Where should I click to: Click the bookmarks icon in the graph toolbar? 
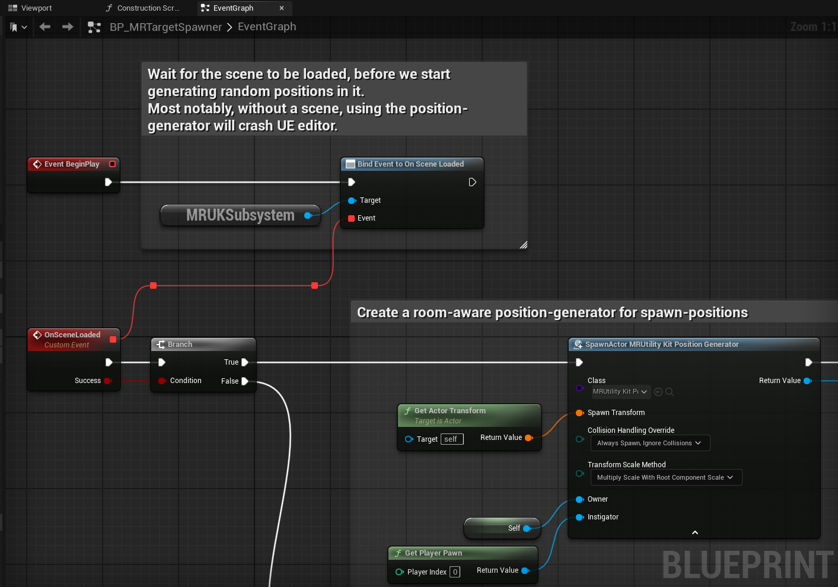14,27
